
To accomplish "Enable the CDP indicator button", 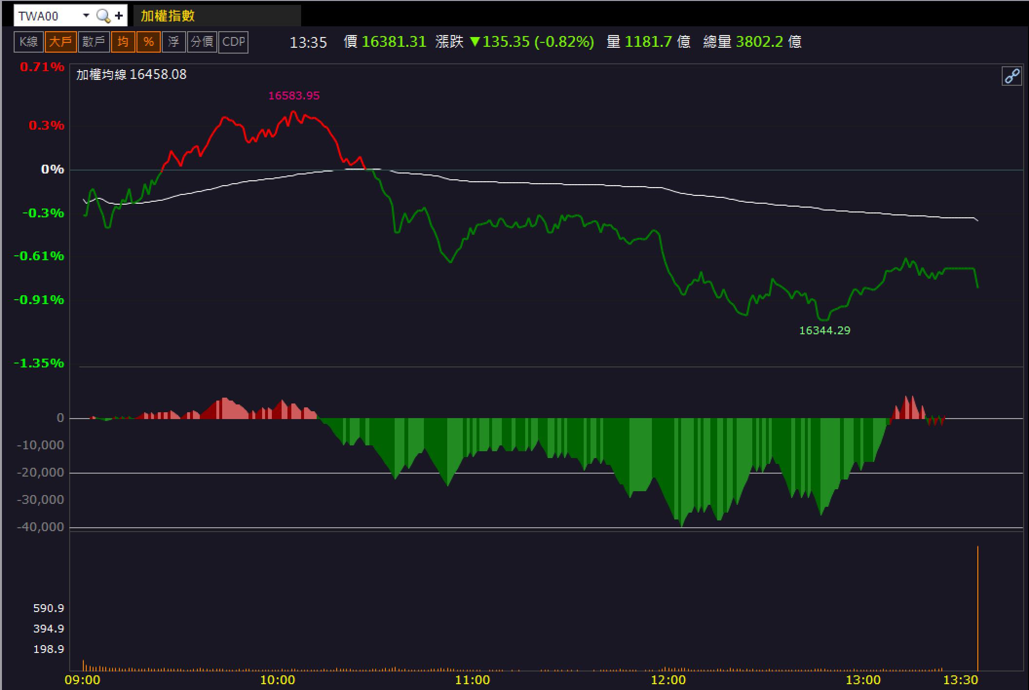I will (x=233, y=42).
